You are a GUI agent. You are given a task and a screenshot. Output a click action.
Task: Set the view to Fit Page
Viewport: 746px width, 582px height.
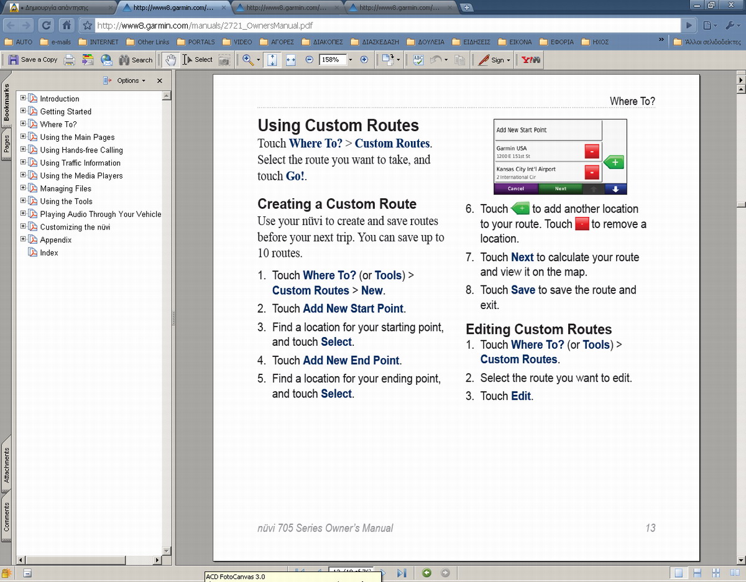coord(272,60)
